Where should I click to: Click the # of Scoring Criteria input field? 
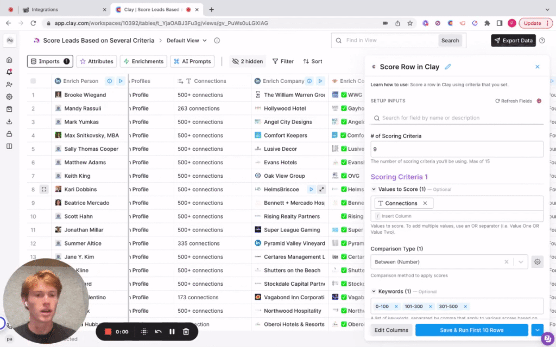[x=457, y=149]
